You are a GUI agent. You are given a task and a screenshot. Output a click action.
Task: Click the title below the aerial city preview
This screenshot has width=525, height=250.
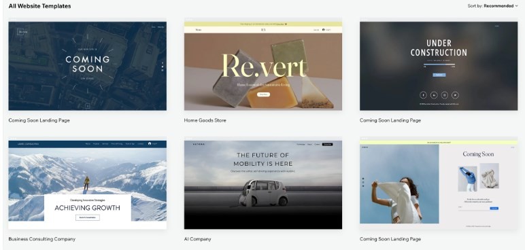[x=39, y=120]
